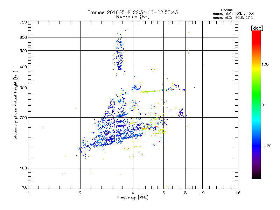Click the y-axis tick label '100'

(23, 168)
